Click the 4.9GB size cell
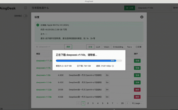 [61, 75]
